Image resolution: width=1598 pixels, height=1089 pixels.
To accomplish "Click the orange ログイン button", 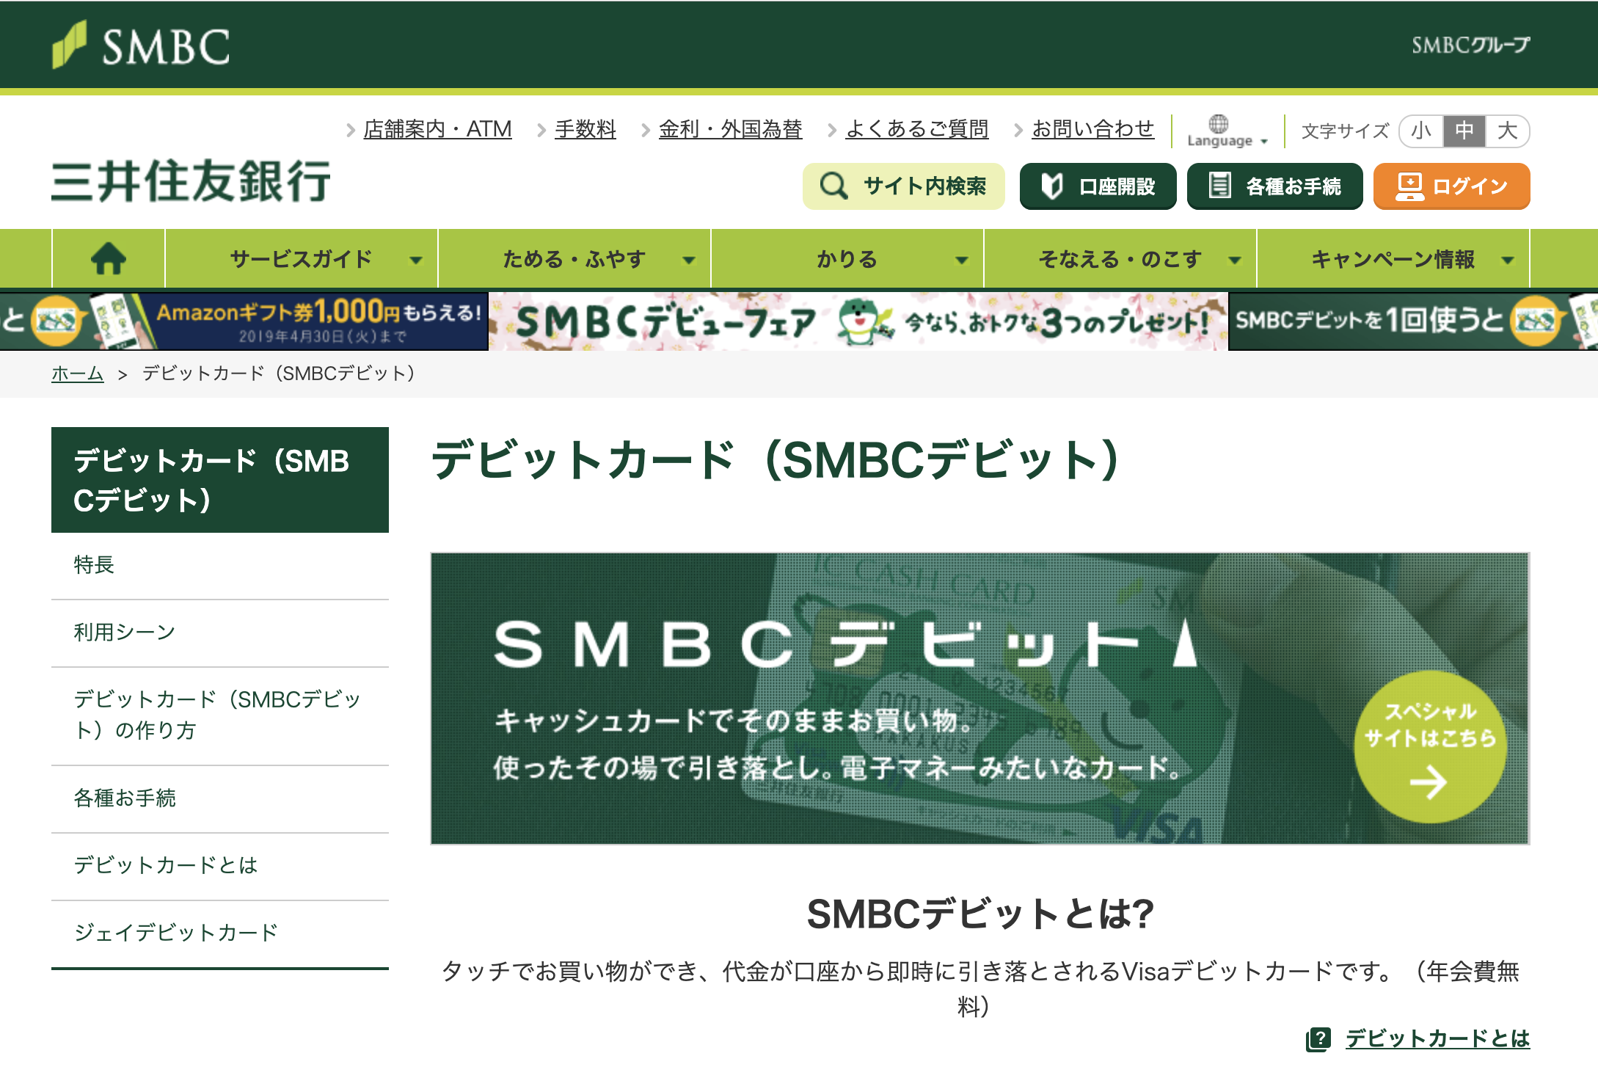I will (x=1452, y=186).
